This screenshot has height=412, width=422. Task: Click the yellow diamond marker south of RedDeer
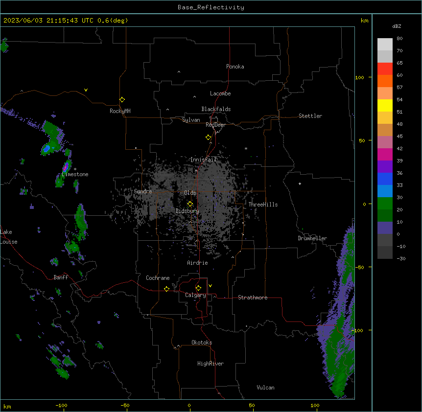click(x=209, y=137)
